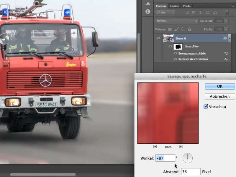Image resolution: width=236 pixels, height=177 pixels.
Task: Click the Ebene 0 layer name
Action: tap(181, 38)
